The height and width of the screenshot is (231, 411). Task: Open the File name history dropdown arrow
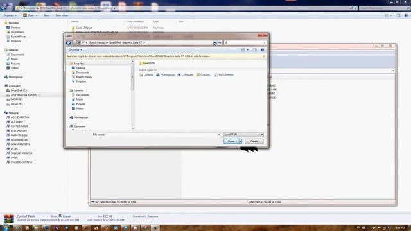219,135
